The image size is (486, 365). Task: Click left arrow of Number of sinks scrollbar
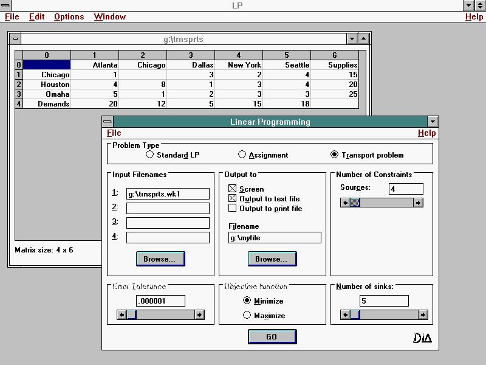pyautogui.click(x=345, y=315)
